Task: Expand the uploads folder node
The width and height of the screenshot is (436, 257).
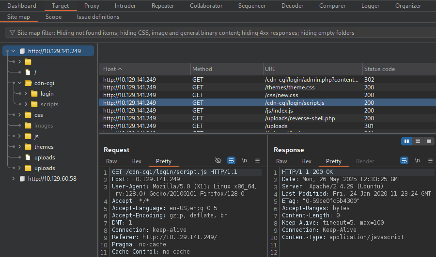Action: pos(19,168)
